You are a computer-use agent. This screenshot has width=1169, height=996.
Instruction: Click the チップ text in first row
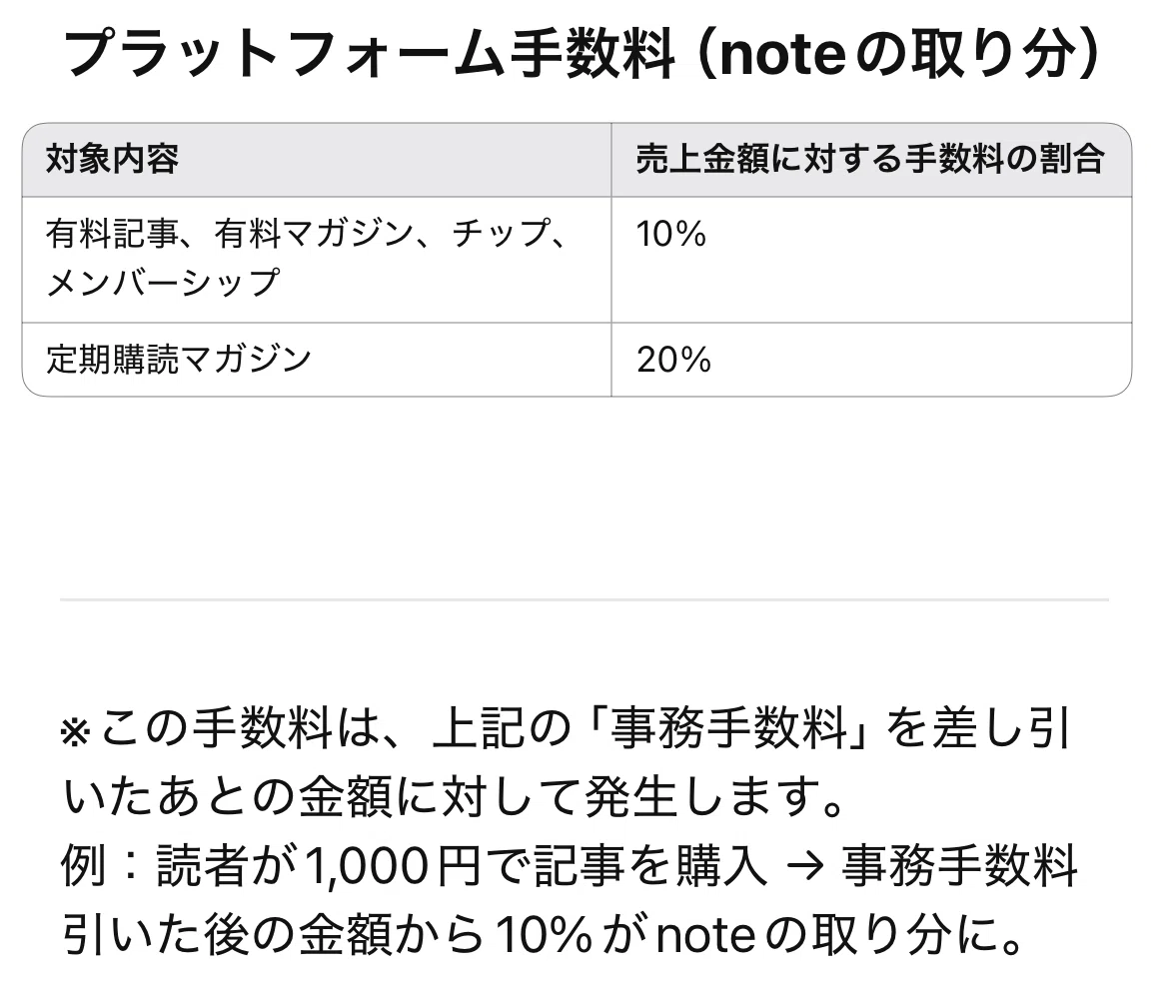pyautogui.click(x=502, y=233)
